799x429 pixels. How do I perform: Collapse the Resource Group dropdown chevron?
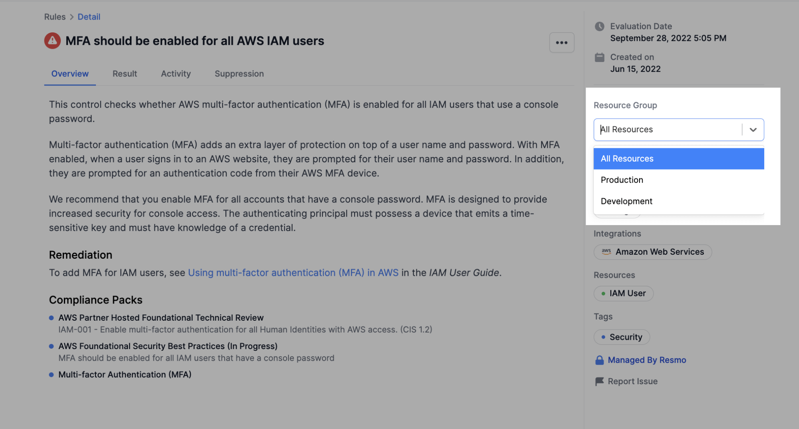click(753, 130)
